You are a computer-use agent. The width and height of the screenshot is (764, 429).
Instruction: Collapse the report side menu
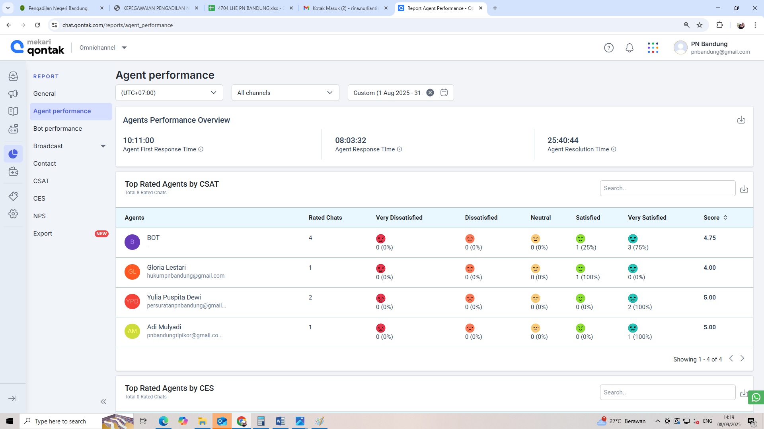click(x=103, y=402)
